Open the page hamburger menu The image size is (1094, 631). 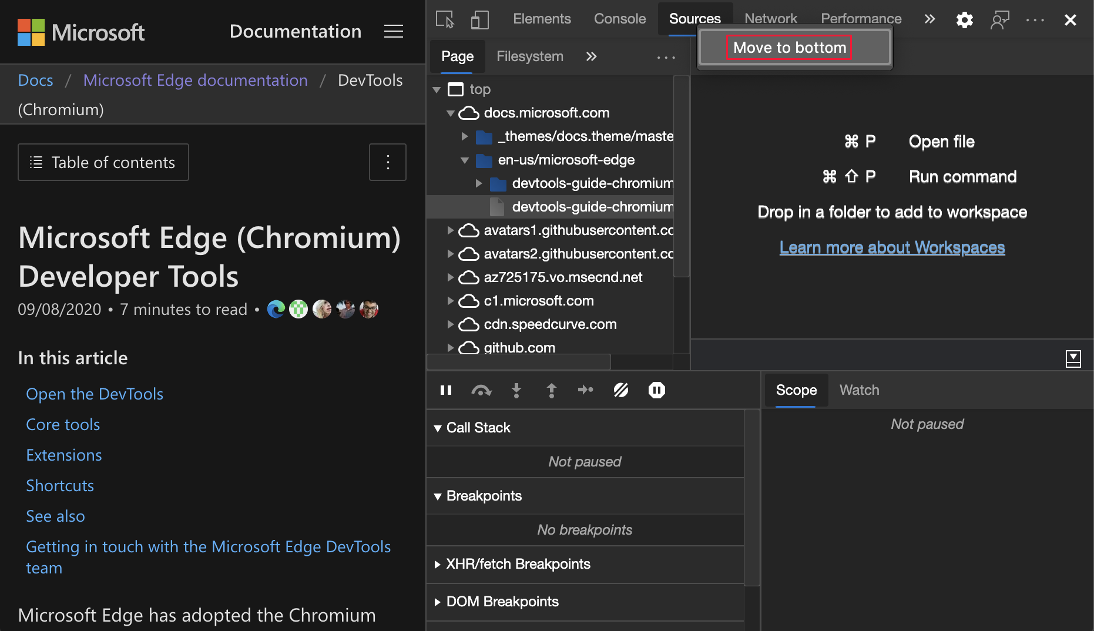394,31
